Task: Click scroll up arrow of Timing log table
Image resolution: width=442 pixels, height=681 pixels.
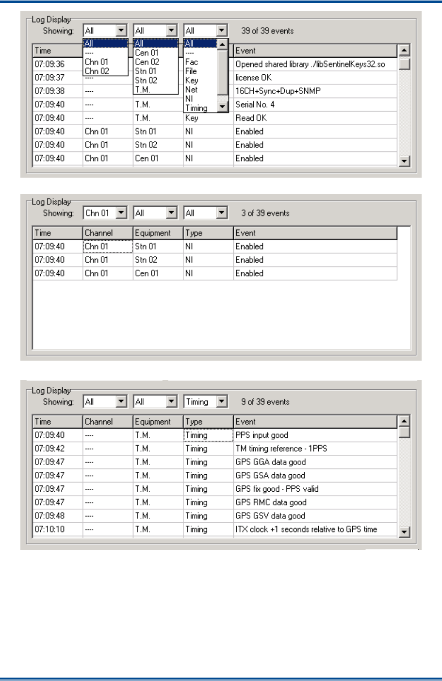Action: tap(404, 421)
